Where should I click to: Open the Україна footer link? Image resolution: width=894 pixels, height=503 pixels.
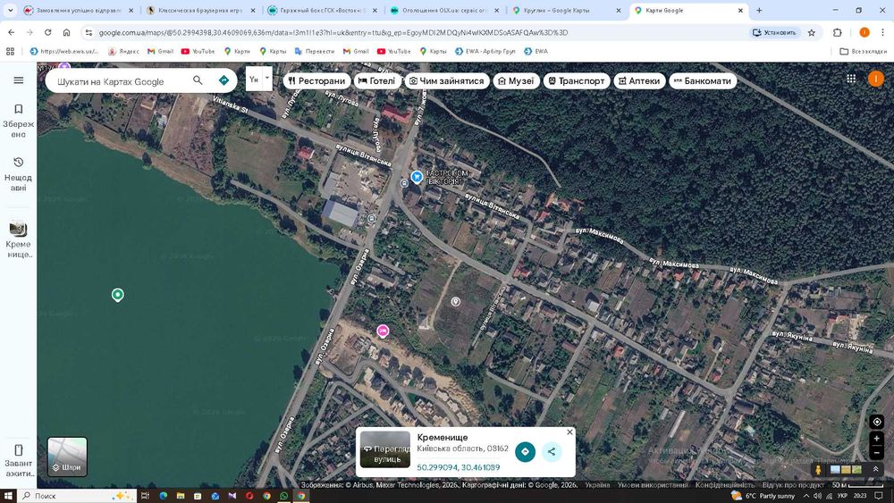pyautogui.click(x=597, y=485)
